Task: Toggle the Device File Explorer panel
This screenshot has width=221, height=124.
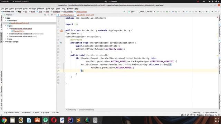Action: click(220, 101)
